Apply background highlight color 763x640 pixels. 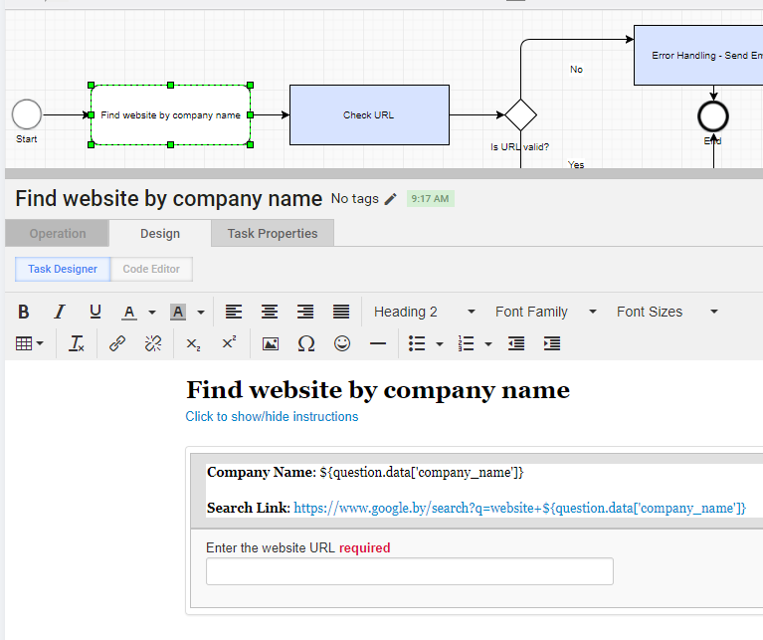point(178,312)
